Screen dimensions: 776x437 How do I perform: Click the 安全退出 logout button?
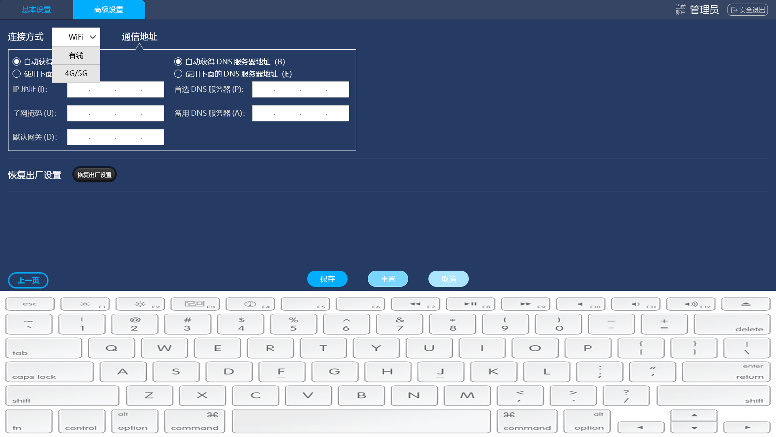click(x=748, y=10)
